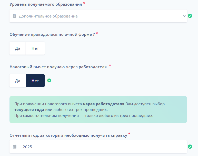
Task: Click bold 'через работодателя' text in green notice
Action: tap(103, 104)
